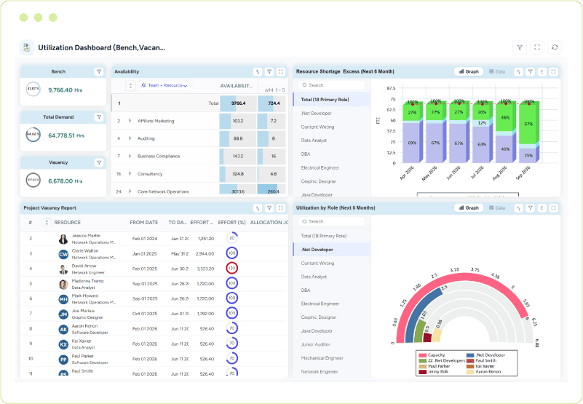The height and width of the screenshot is (404, 583).
Task: Click the Jessica Martin resource row name
Action: tap(86, 236)
